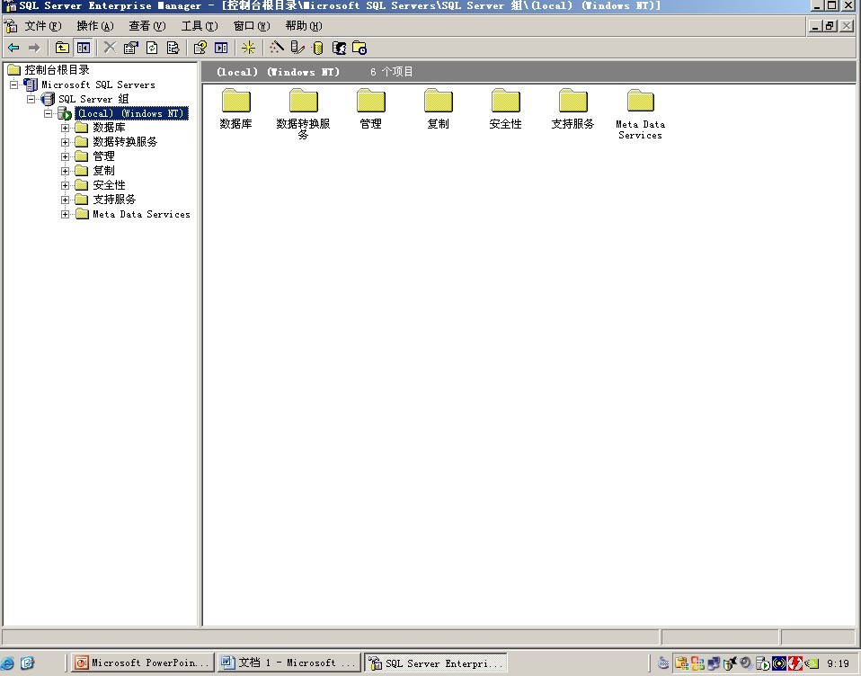Image resolution: width=861 pixels, height=676 pixels.
Task: Select Meta Data Services in the tree
Action: (141, 214)
